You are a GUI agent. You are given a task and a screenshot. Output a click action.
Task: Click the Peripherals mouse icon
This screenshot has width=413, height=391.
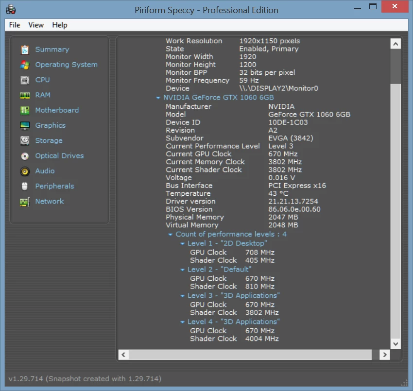25,187
